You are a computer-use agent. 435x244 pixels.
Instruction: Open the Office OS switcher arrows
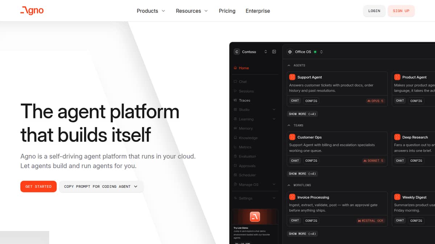click(321, 52)
